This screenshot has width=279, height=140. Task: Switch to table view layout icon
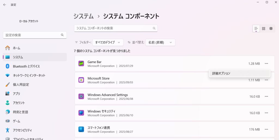click(x=271, y=29)
